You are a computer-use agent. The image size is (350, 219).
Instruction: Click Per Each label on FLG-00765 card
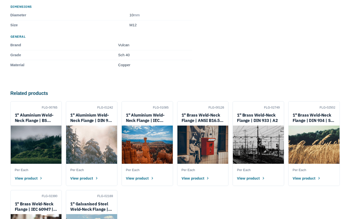coord(22,170)
